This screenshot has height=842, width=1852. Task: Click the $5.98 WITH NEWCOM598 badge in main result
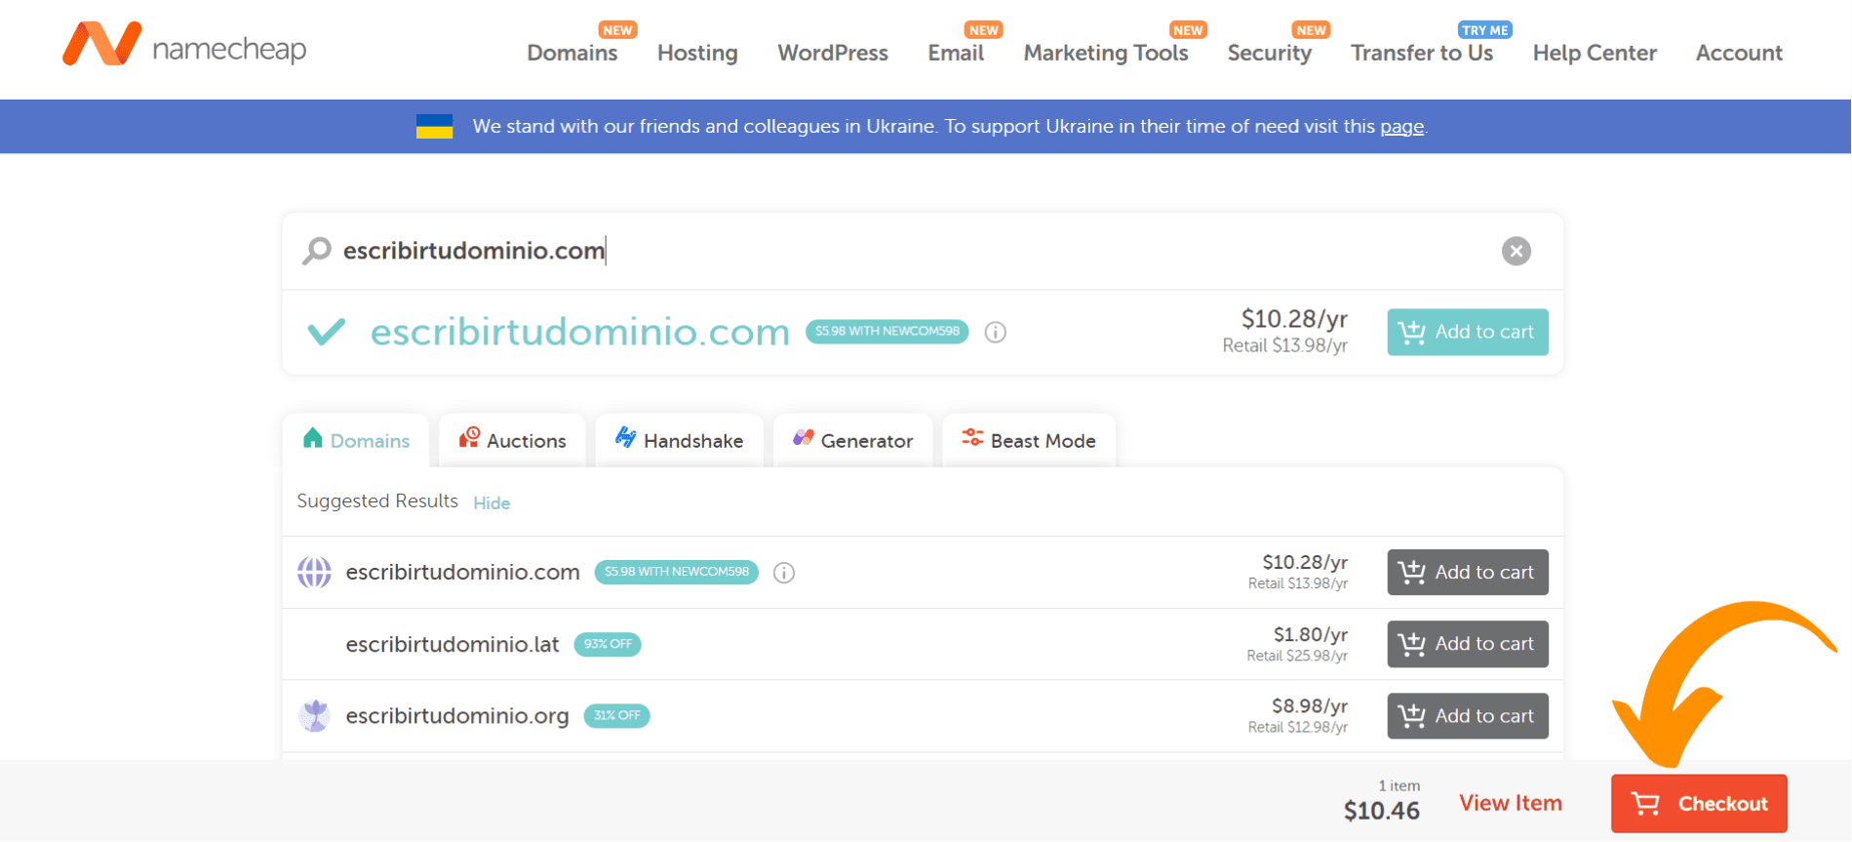(x=887, y=332)
